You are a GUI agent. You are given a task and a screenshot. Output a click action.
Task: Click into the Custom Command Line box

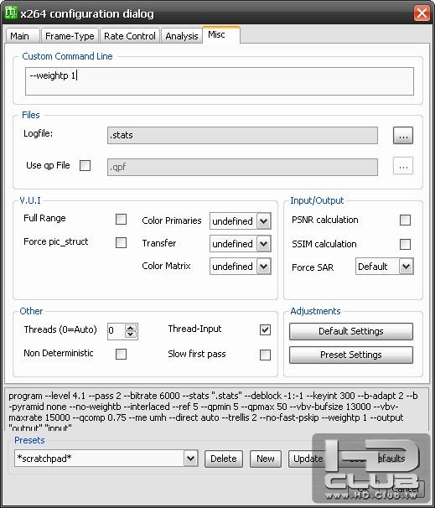(220, 81)
